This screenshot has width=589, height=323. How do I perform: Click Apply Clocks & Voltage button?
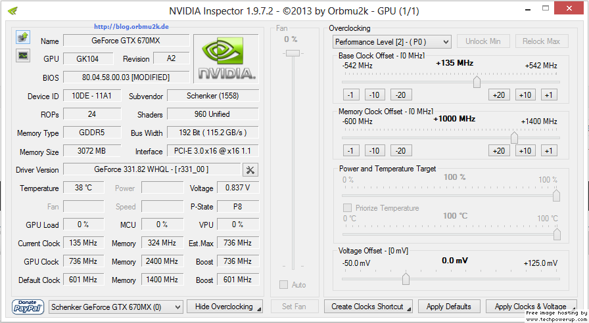pyautogui.click(x=530, y=307)
